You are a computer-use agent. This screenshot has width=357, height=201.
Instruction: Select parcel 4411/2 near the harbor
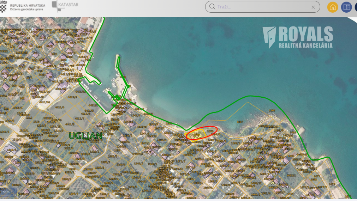pyautogui.click(x=72, y=97)
